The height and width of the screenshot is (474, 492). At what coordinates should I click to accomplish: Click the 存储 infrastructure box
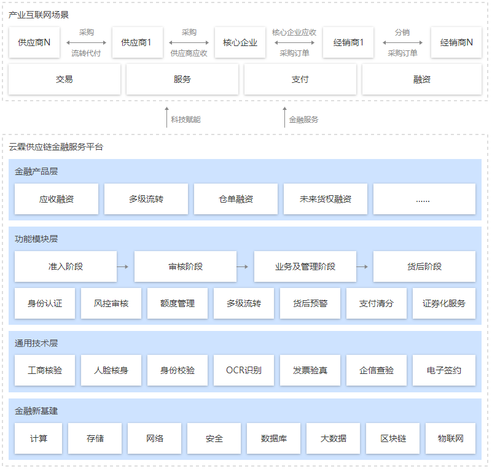coord(95,438)
